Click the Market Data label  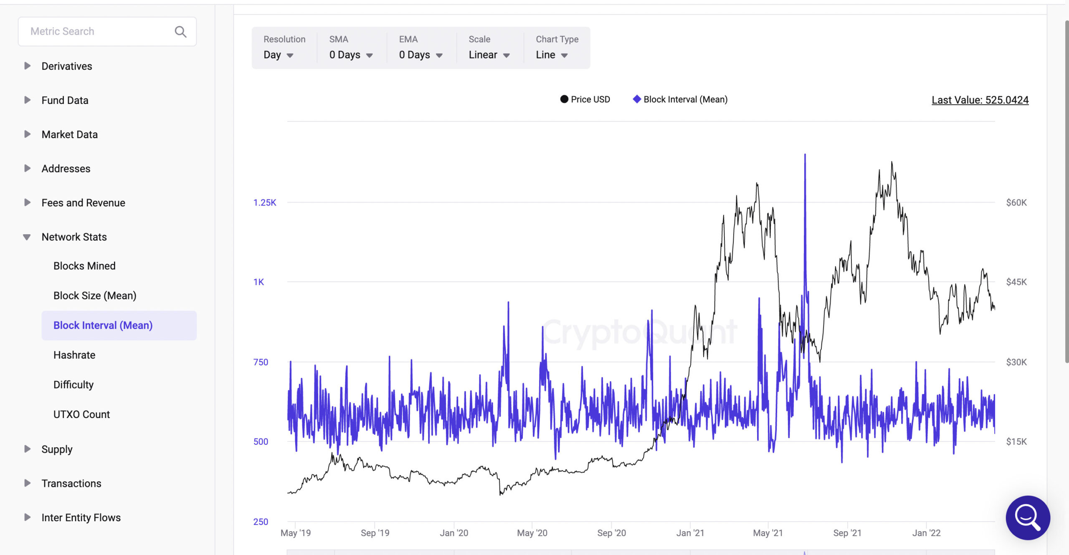(70, 134)
